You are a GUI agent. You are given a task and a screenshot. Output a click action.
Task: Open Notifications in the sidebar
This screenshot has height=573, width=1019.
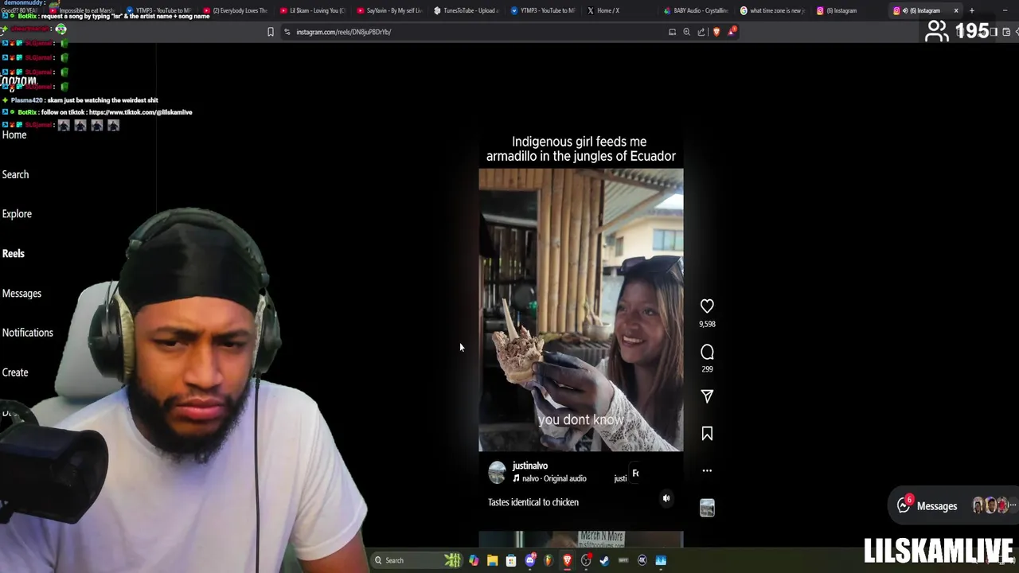point(28,333)
